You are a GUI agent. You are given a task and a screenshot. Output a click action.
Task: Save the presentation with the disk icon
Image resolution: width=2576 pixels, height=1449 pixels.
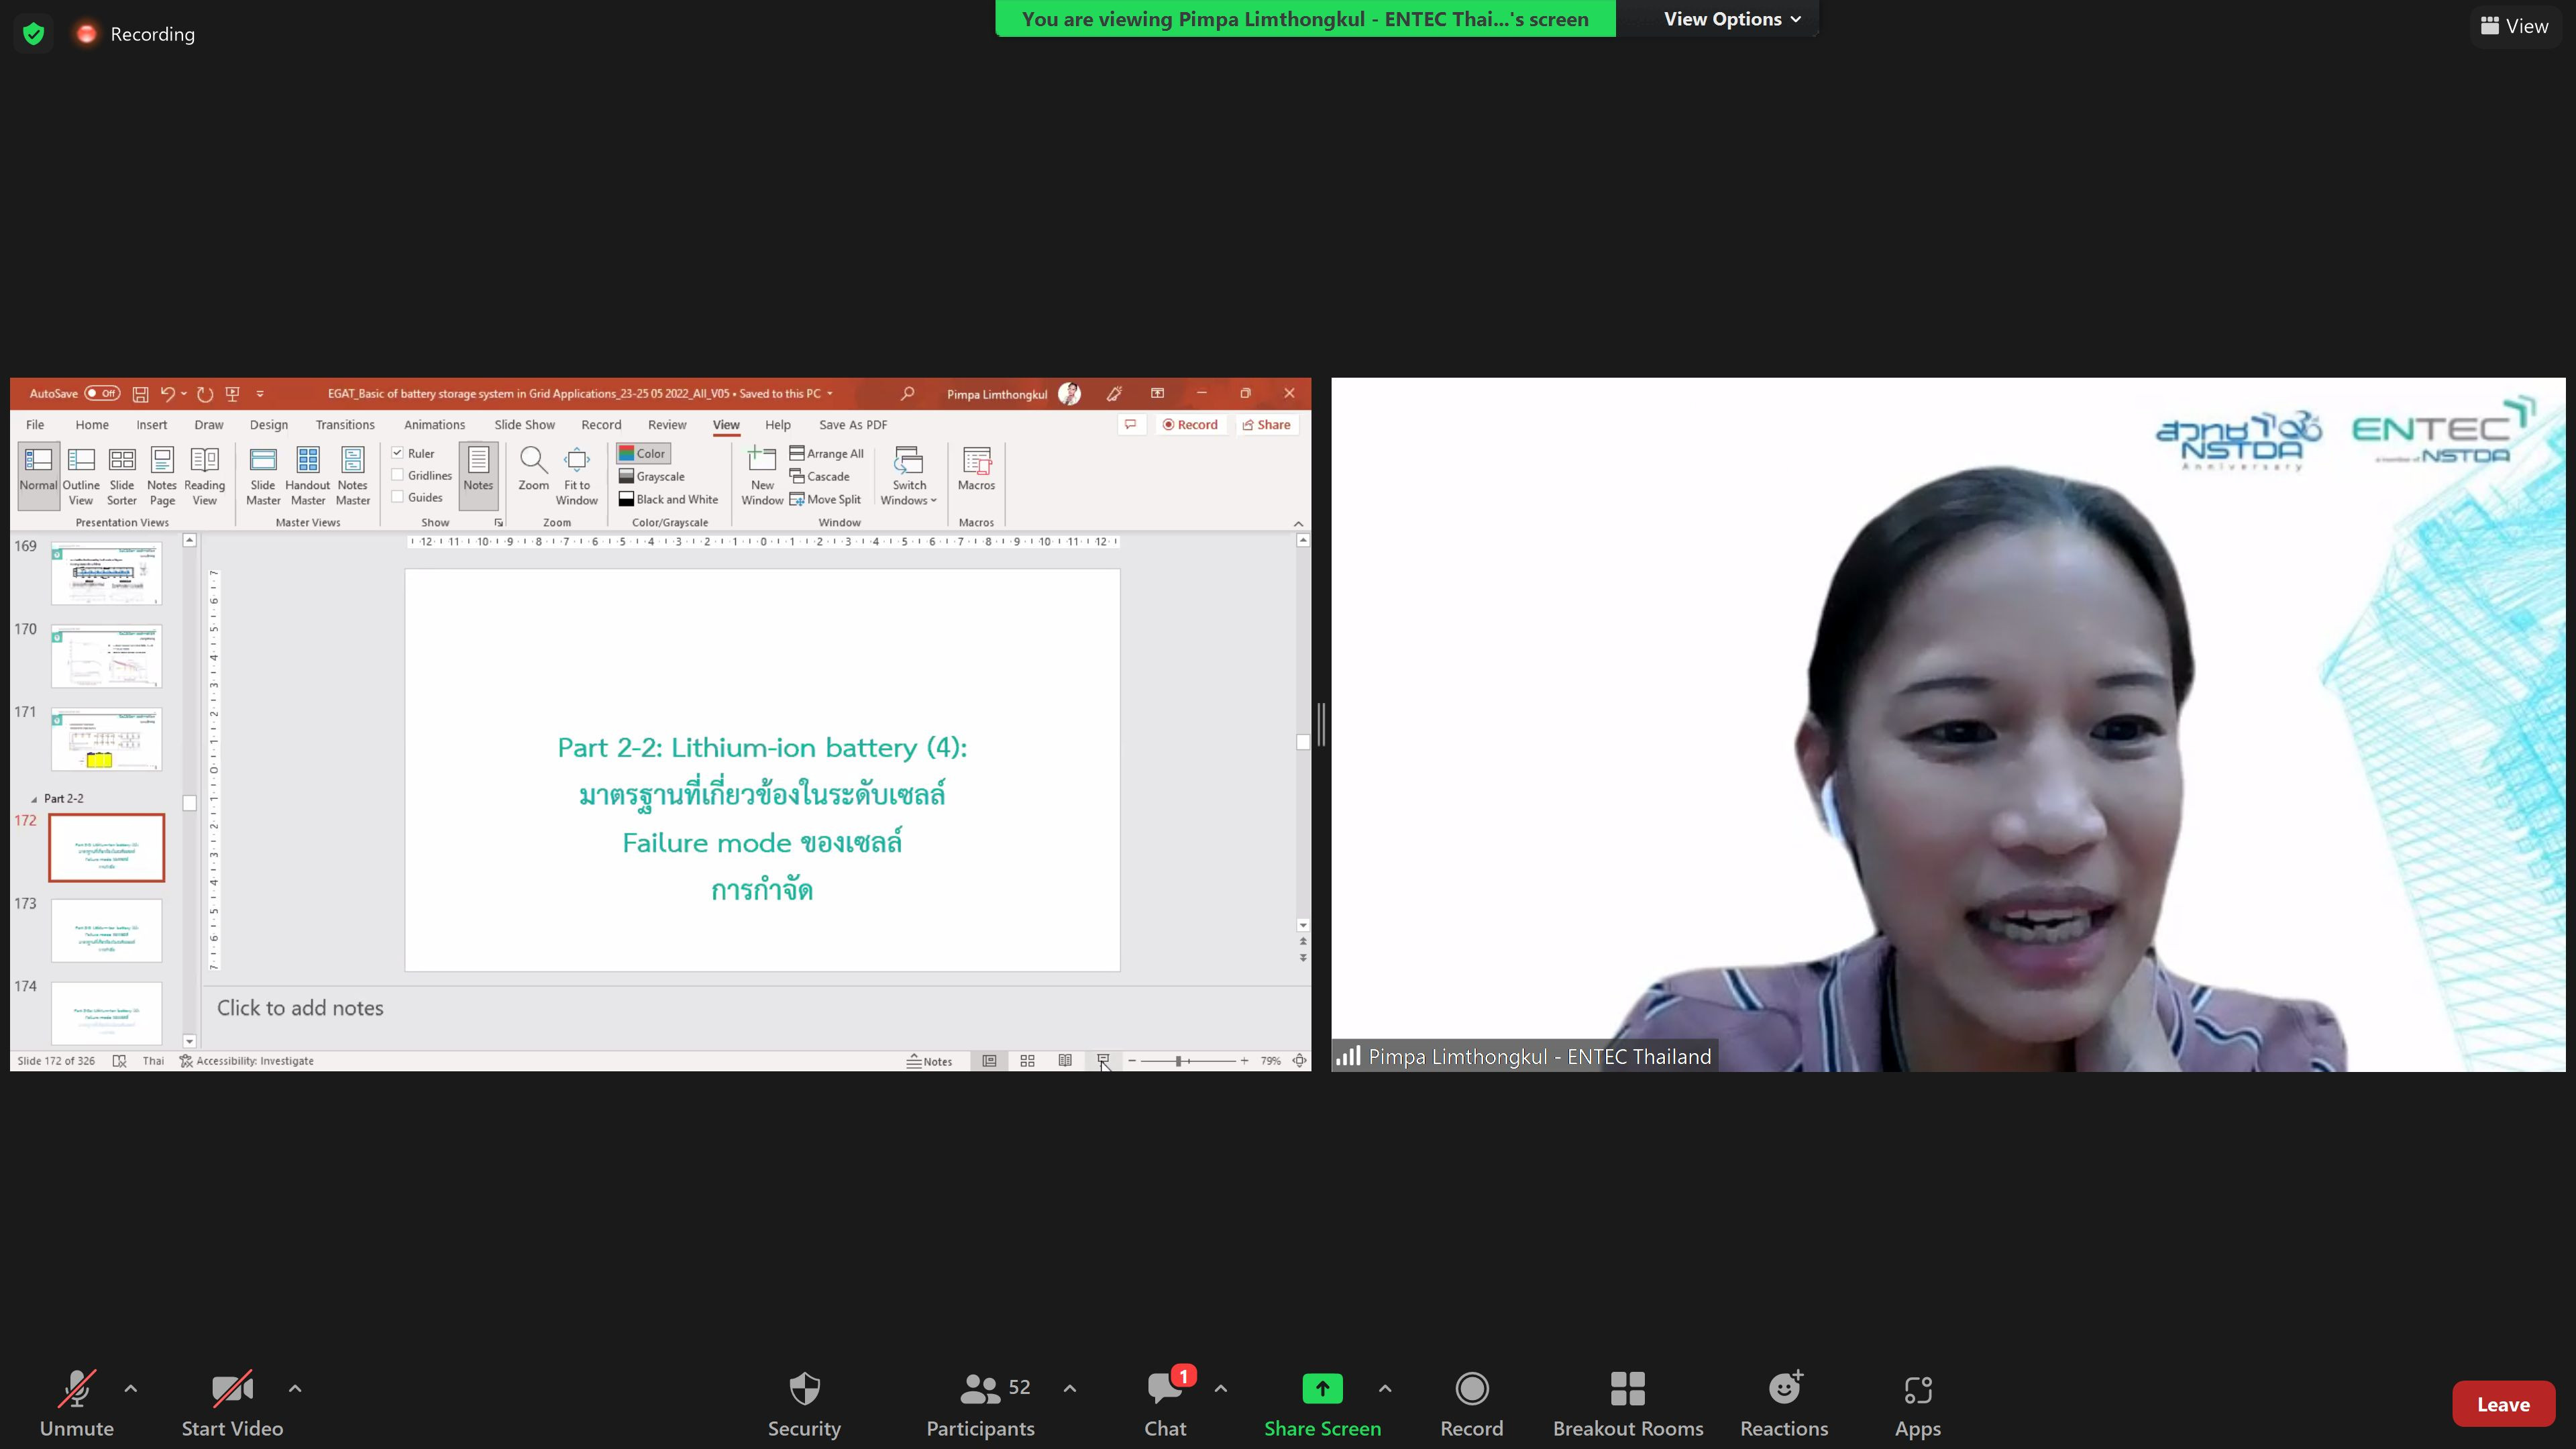coord(140,394)
